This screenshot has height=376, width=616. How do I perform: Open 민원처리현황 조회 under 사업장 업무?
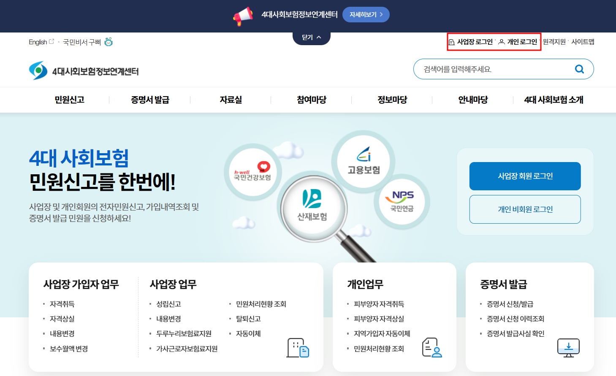[x=261, y=304]
